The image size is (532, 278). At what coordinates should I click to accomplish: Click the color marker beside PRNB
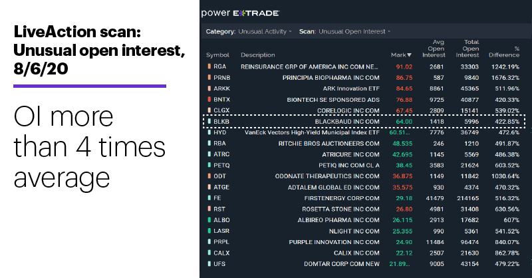click(x=209, y=77)
